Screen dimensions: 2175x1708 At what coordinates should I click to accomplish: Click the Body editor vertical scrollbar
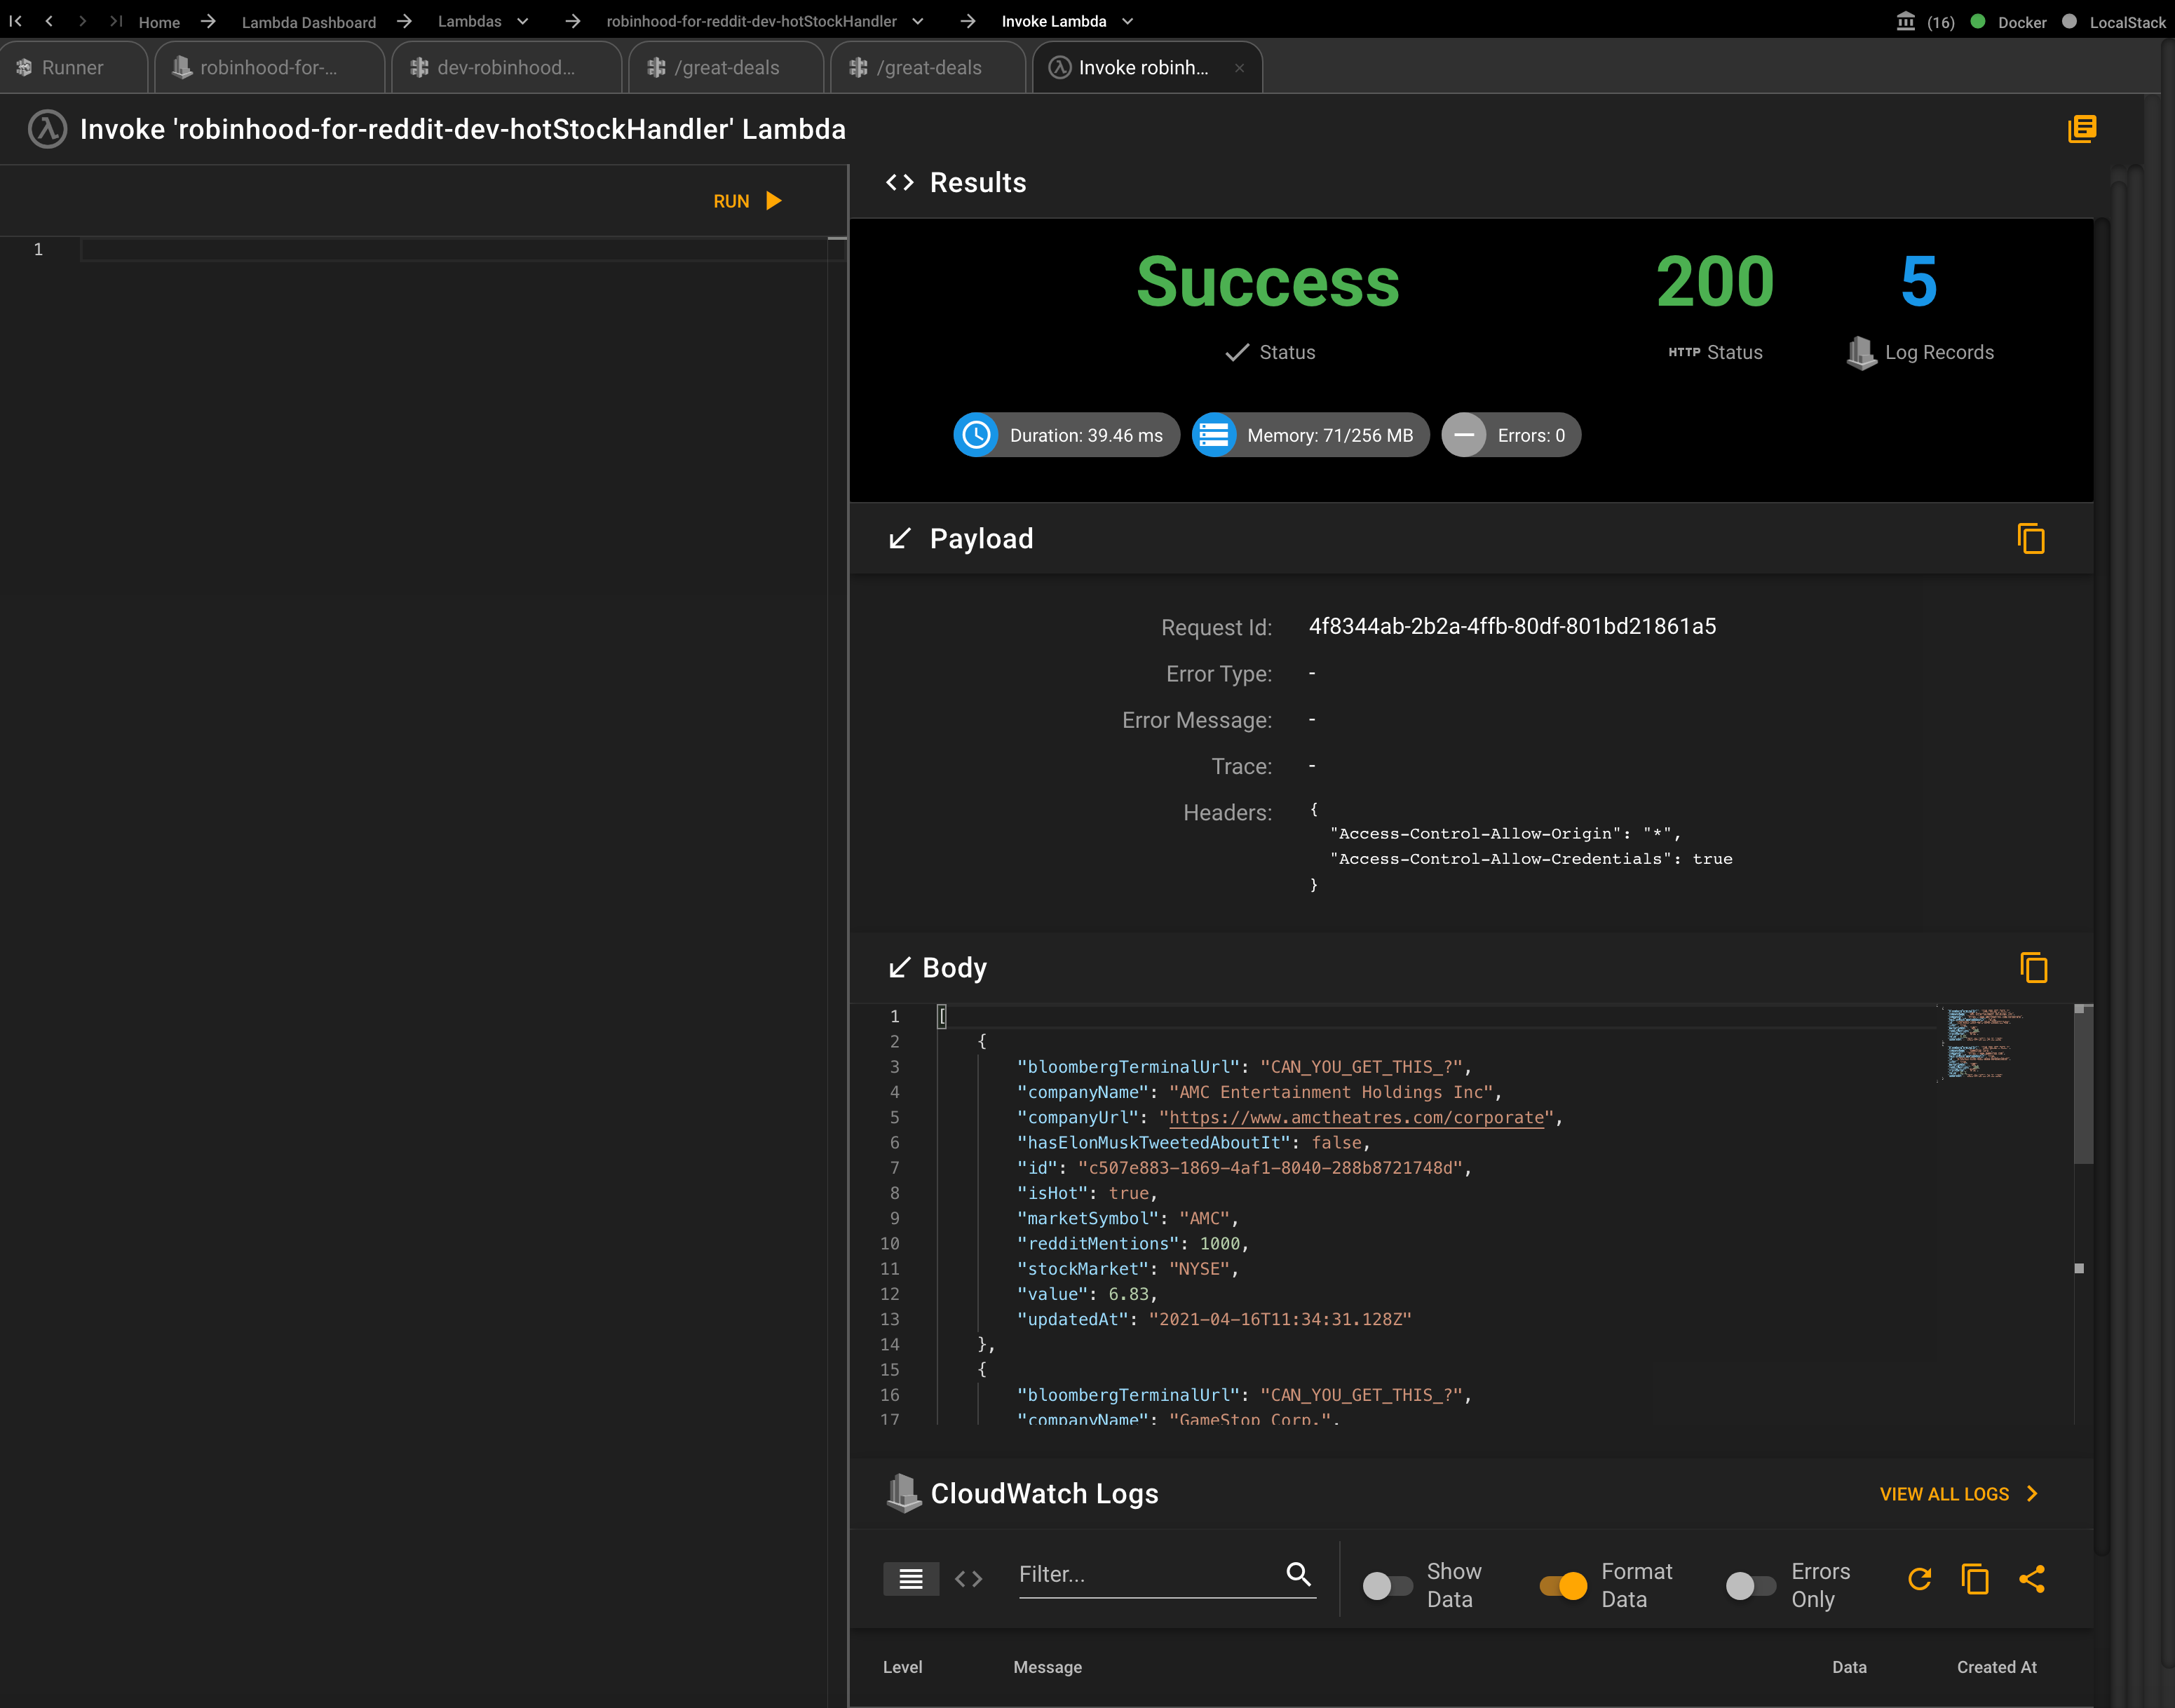(2083, 1085)
